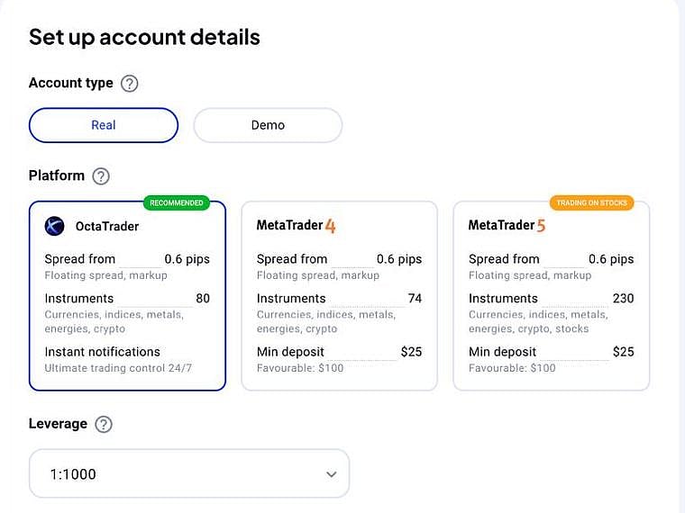Click 'Instant notifications' in OctaTrader card
Viewport: 685px width, 513px height.
[102, 352]
